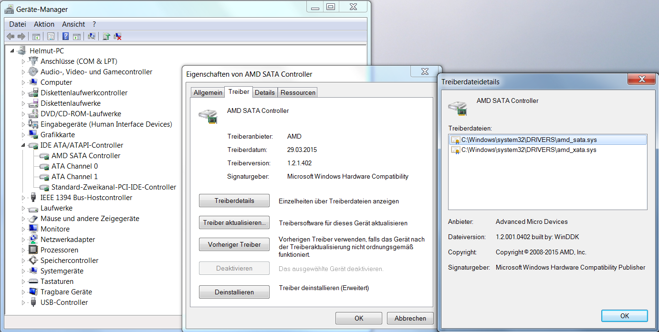Click the uninstall device red X icon
Screen dimensions: 659x332
(x=117, y=36)
